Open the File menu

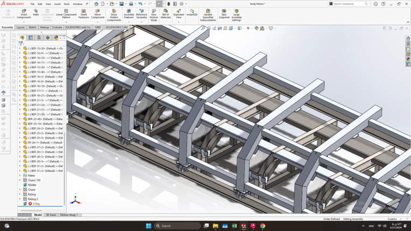[32, 4]
